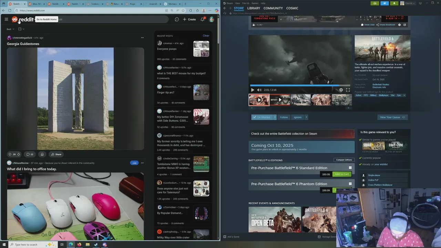Screen dimensions: 441x248
Task: Show Chat on Steam broadcast
Action: tap(368, 25)
